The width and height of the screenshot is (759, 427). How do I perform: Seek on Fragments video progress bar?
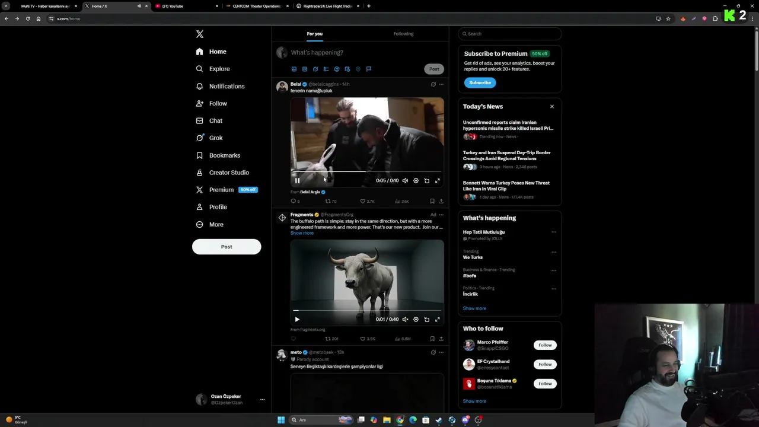367,310
